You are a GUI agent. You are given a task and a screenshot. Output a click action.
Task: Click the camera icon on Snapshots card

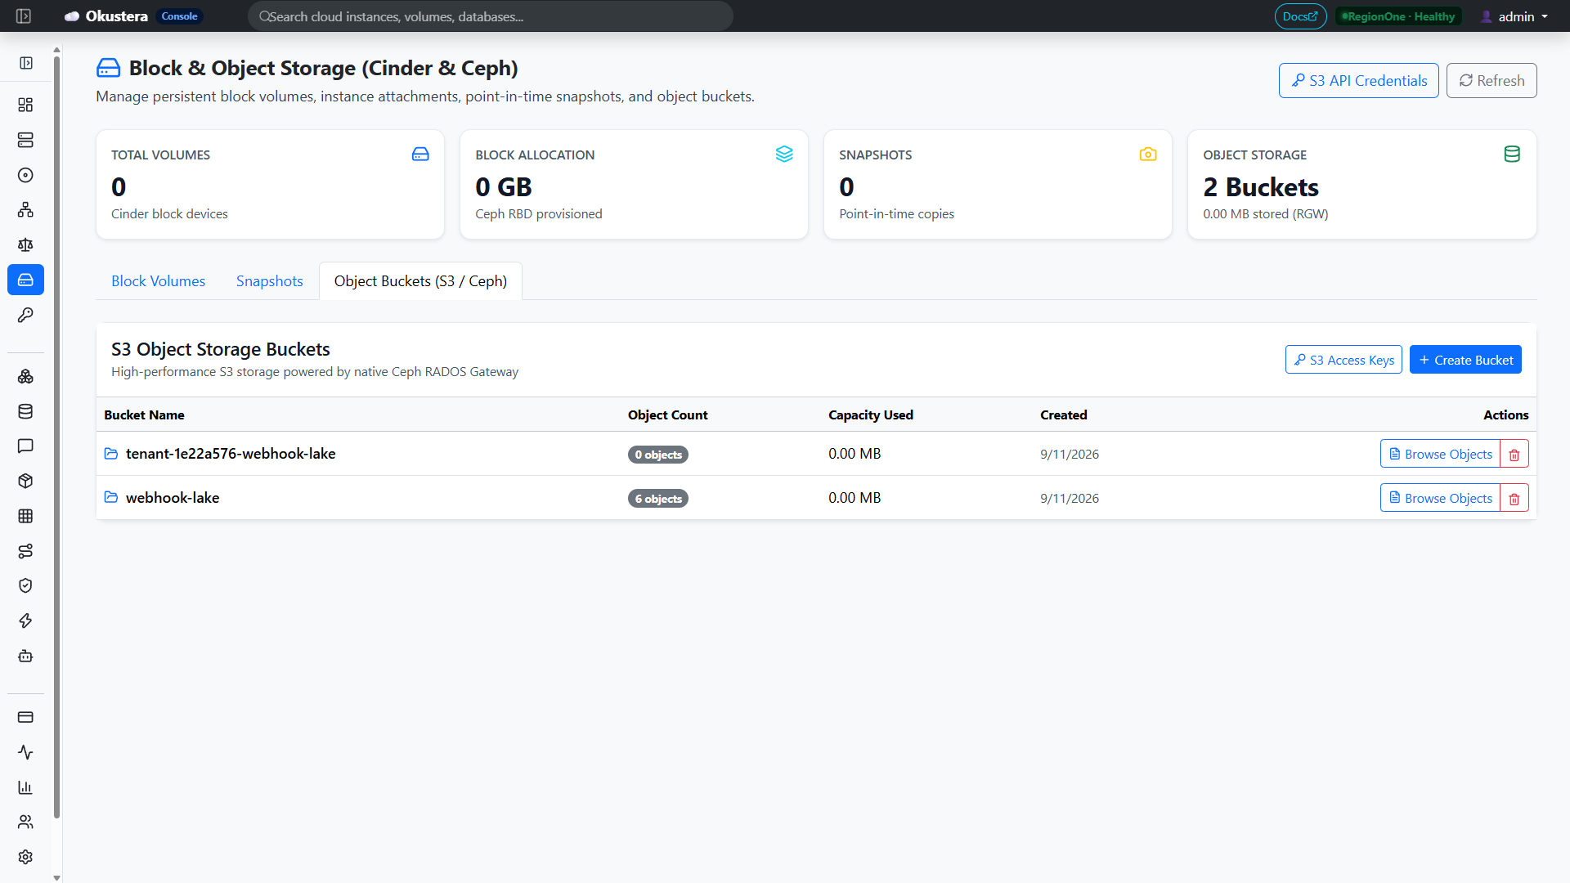click(x=1148, y=154)
